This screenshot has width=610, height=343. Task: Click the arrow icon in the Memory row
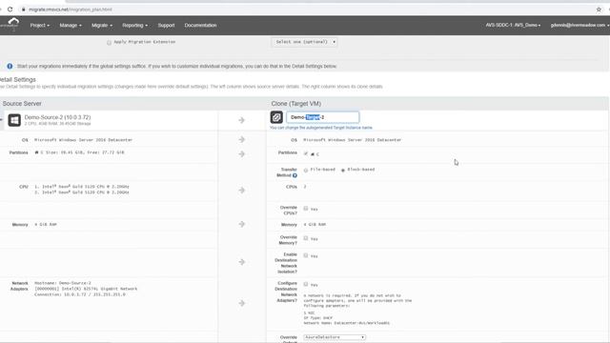coord(241,224)
